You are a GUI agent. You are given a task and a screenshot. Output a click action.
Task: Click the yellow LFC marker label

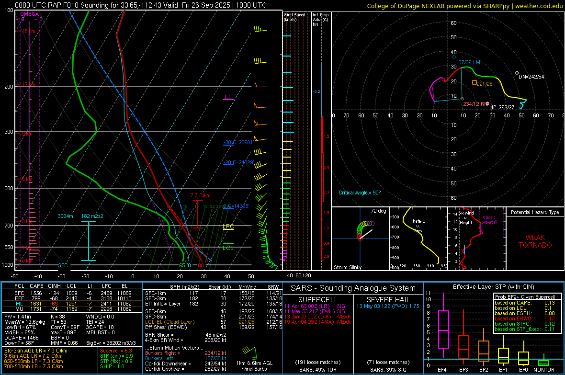[228, 227]
